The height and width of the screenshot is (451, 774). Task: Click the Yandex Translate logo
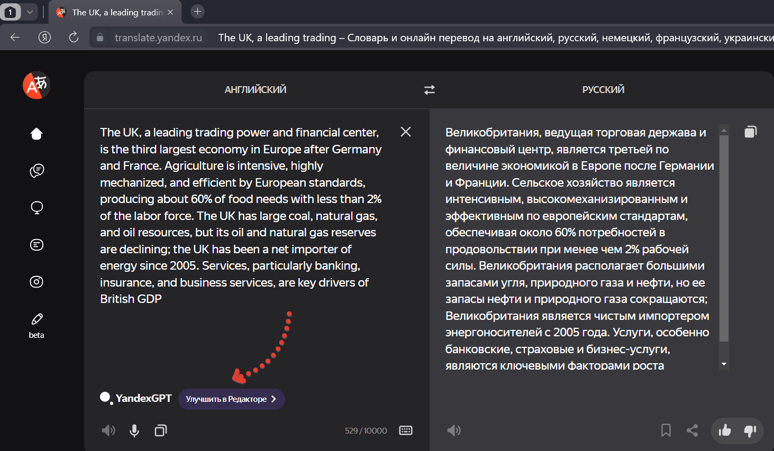tap(36, 85)
